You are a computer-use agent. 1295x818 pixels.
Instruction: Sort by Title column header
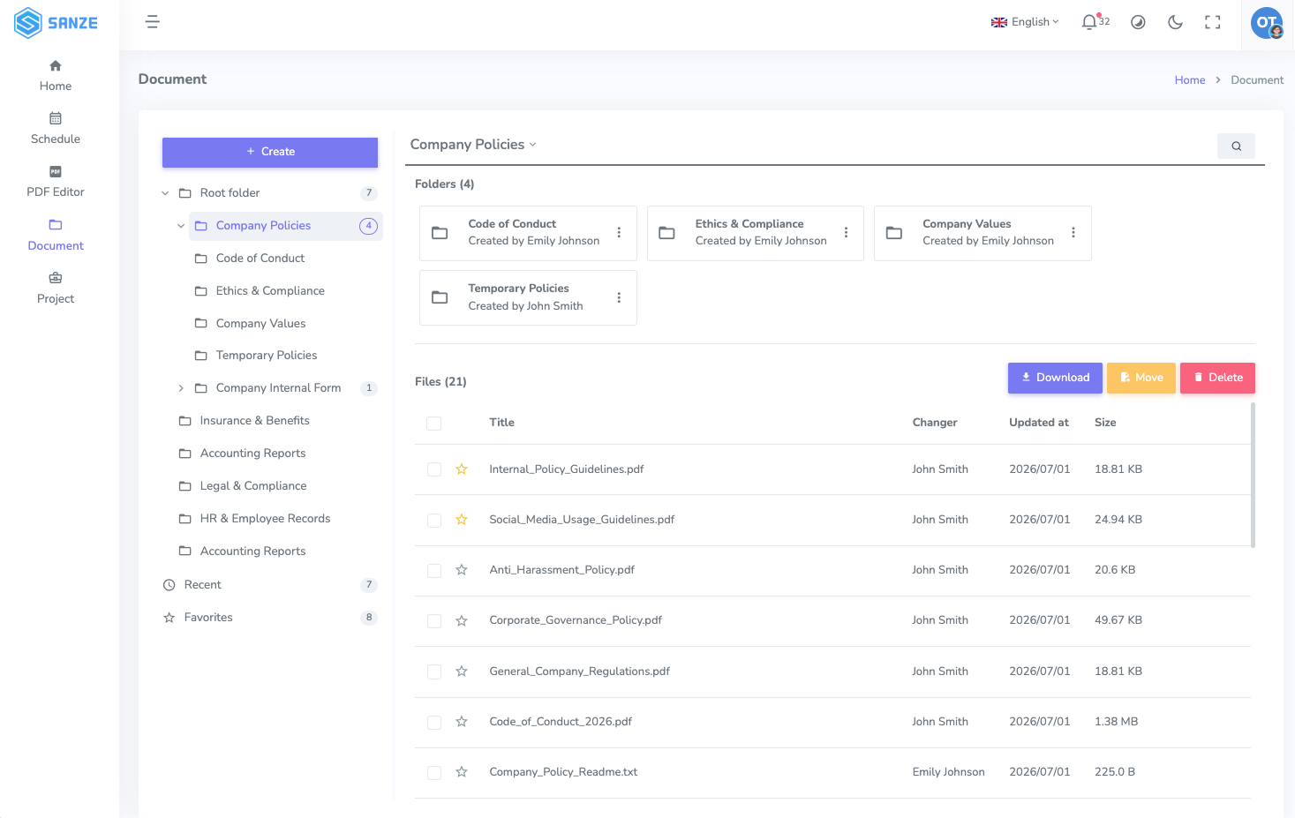pyautogui.click(x=501, y=423)
